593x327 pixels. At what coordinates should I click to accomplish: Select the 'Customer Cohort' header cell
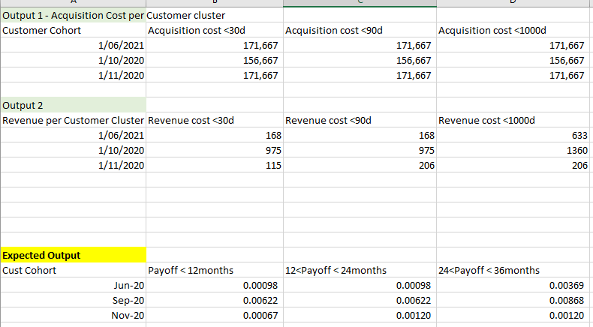pyautogui.click(x=74, y=30)
